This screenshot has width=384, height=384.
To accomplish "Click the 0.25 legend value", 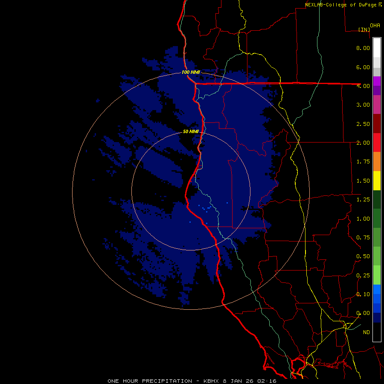I will 363,276.
